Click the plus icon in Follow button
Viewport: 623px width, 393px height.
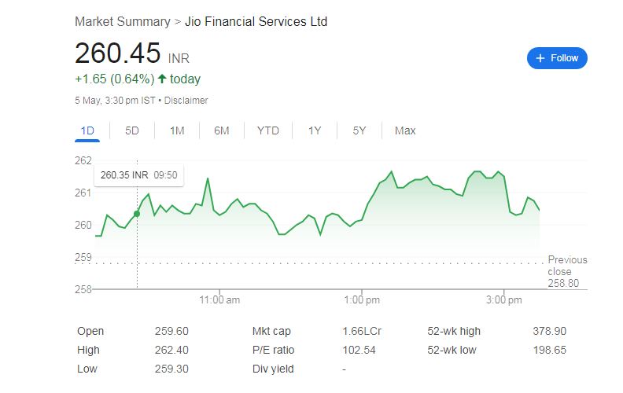[x=540, y=58]
